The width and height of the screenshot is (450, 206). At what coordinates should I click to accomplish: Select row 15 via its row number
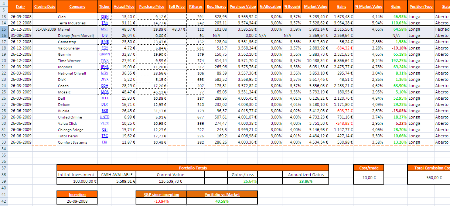(4, 29)
